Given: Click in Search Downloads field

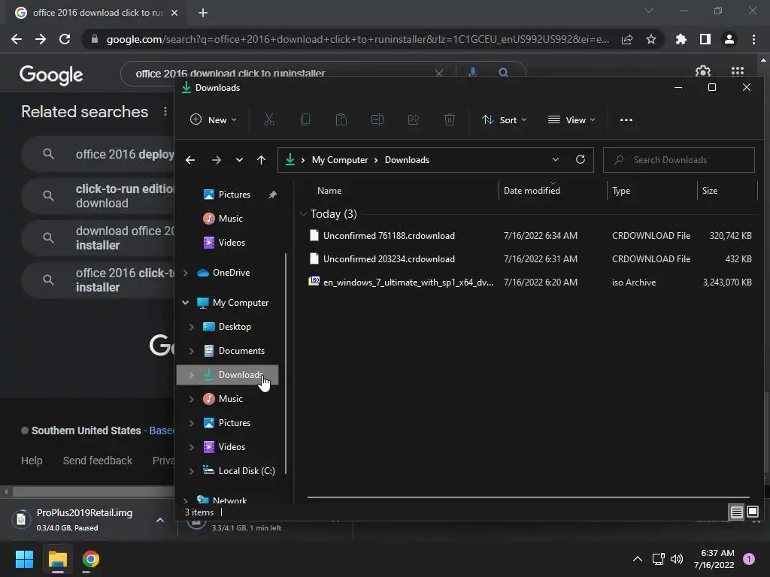Looking at the screenshot, I should click(x=679, y=160).
